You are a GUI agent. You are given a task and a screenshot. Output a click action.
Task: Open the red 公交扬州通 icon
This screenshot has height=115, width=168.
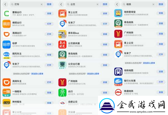62,45
